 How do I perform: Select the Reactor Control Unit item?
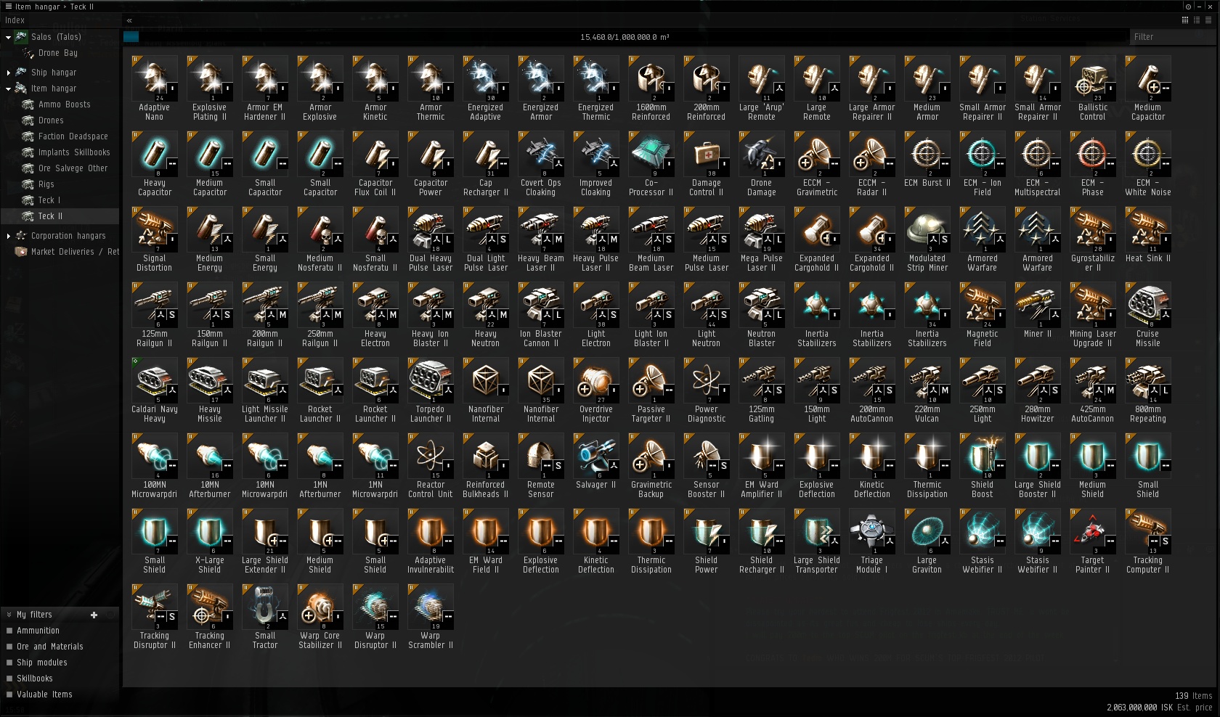click(x=431, y=456)
